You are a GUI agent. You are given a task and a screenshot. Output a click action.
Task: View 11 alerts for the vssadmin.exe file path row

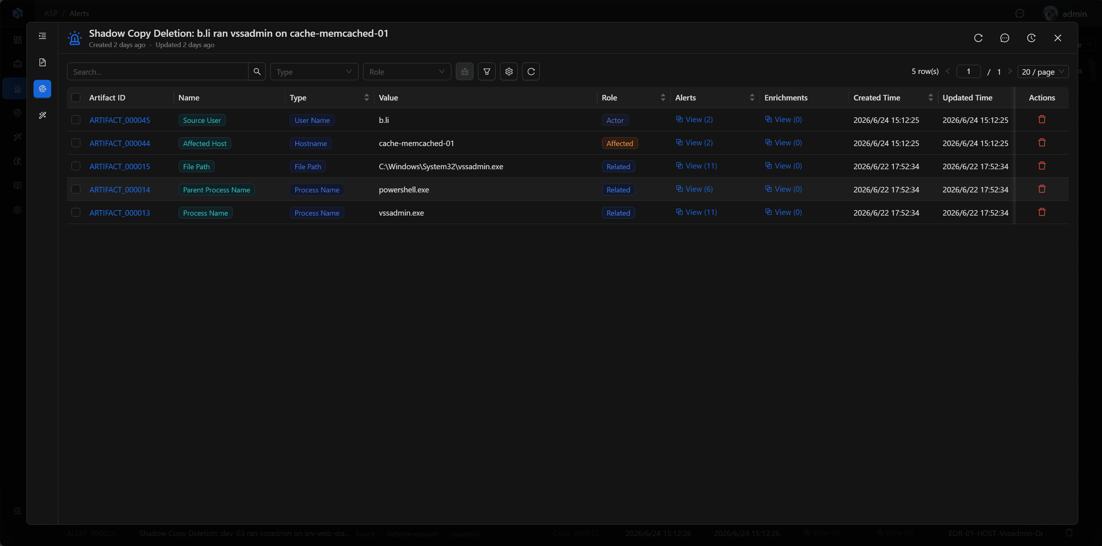[x=696, y=166]
